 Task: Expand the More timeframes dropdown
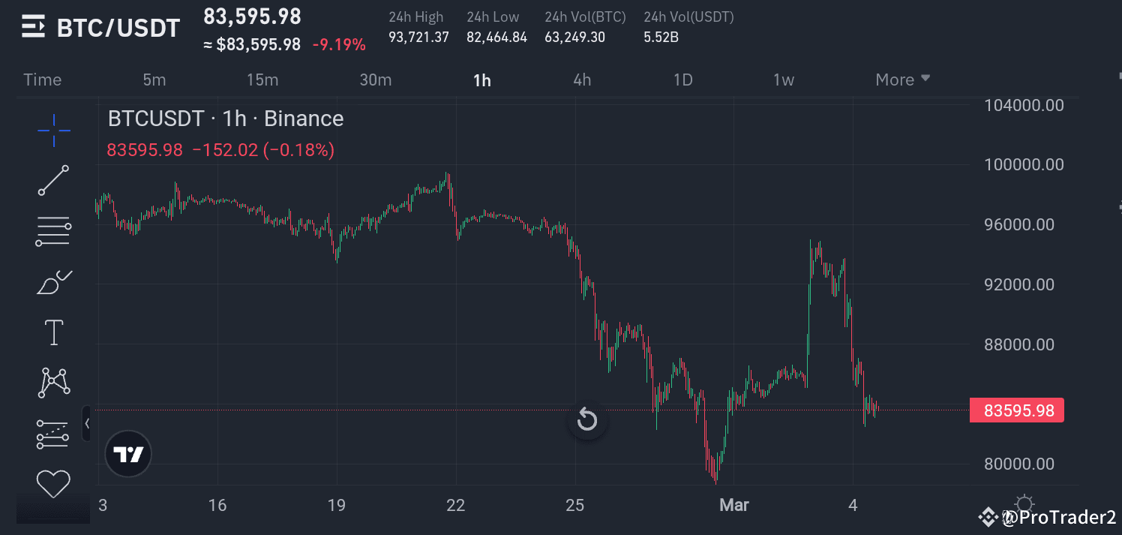tap(903, 80)
